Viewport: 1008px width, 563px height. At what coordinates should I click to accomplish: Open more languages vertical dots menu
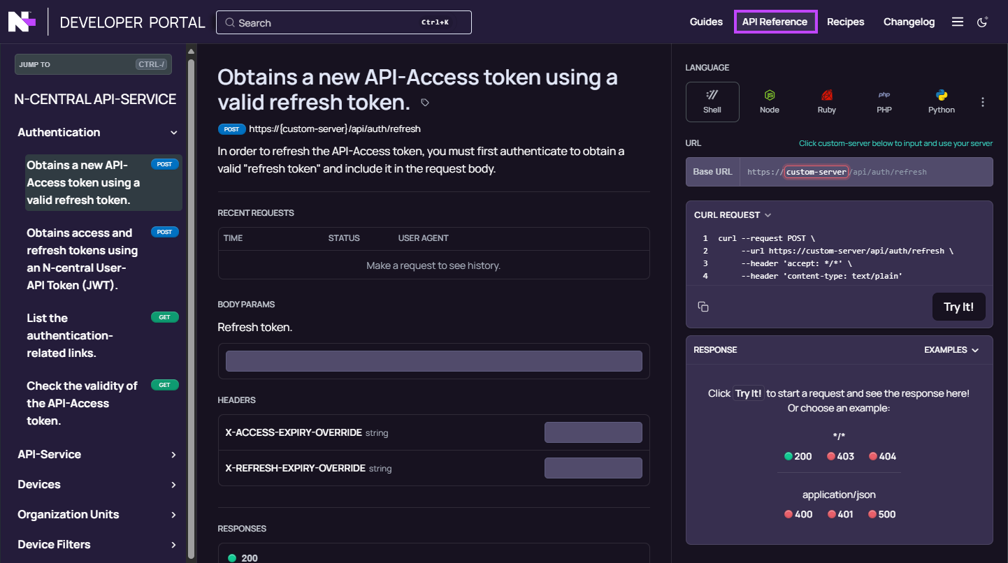(983, 102)
